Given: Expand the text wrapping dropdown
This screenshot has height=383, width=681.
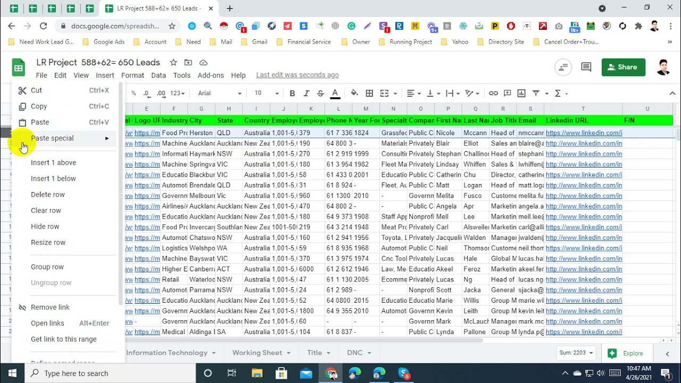Looking at the screenshot, I should click(x=453, y=93).
